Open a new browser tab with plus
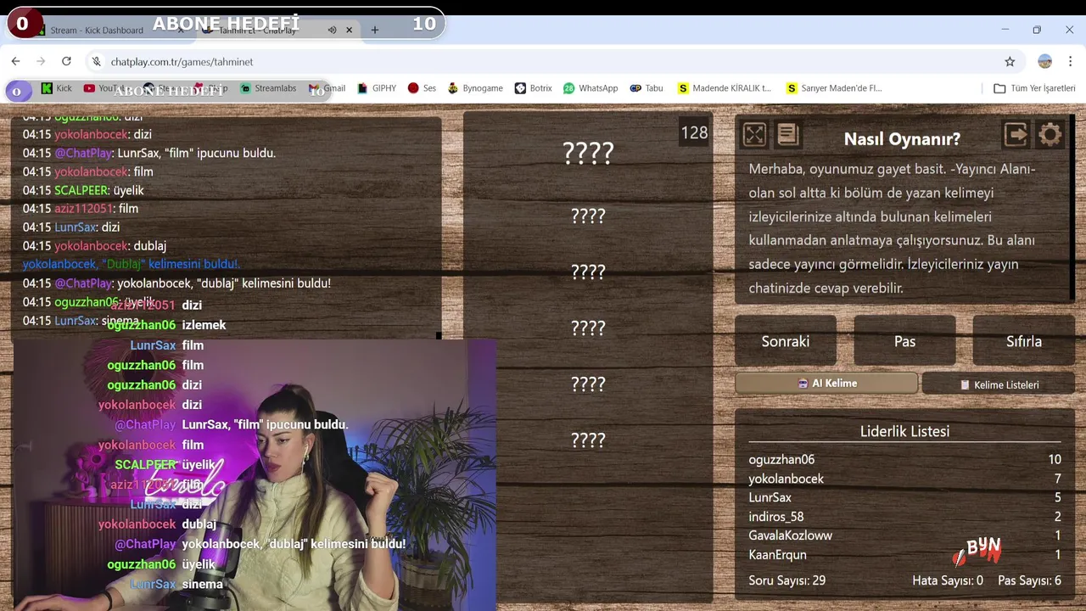Viewport: 1086px width, 611px height. pos(374,30)
